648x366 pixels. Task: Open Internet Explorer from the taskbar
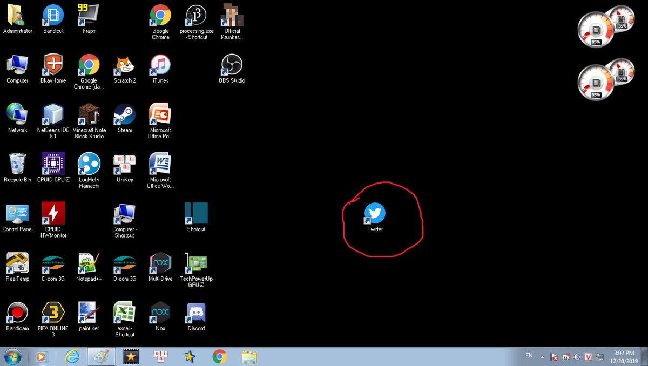[71, 356]
